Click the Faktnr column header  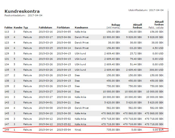click(8, 27)
